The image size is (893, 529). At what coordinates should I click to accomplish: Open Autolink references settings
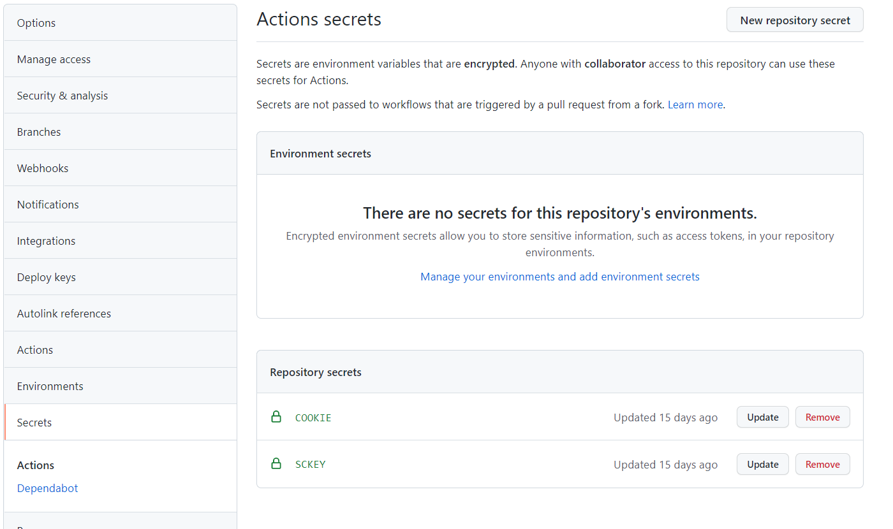click(64, 313)
